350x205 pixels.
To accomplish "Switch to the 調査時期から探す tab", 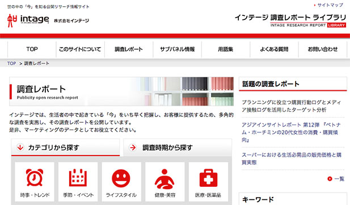I will coord(178,148).
